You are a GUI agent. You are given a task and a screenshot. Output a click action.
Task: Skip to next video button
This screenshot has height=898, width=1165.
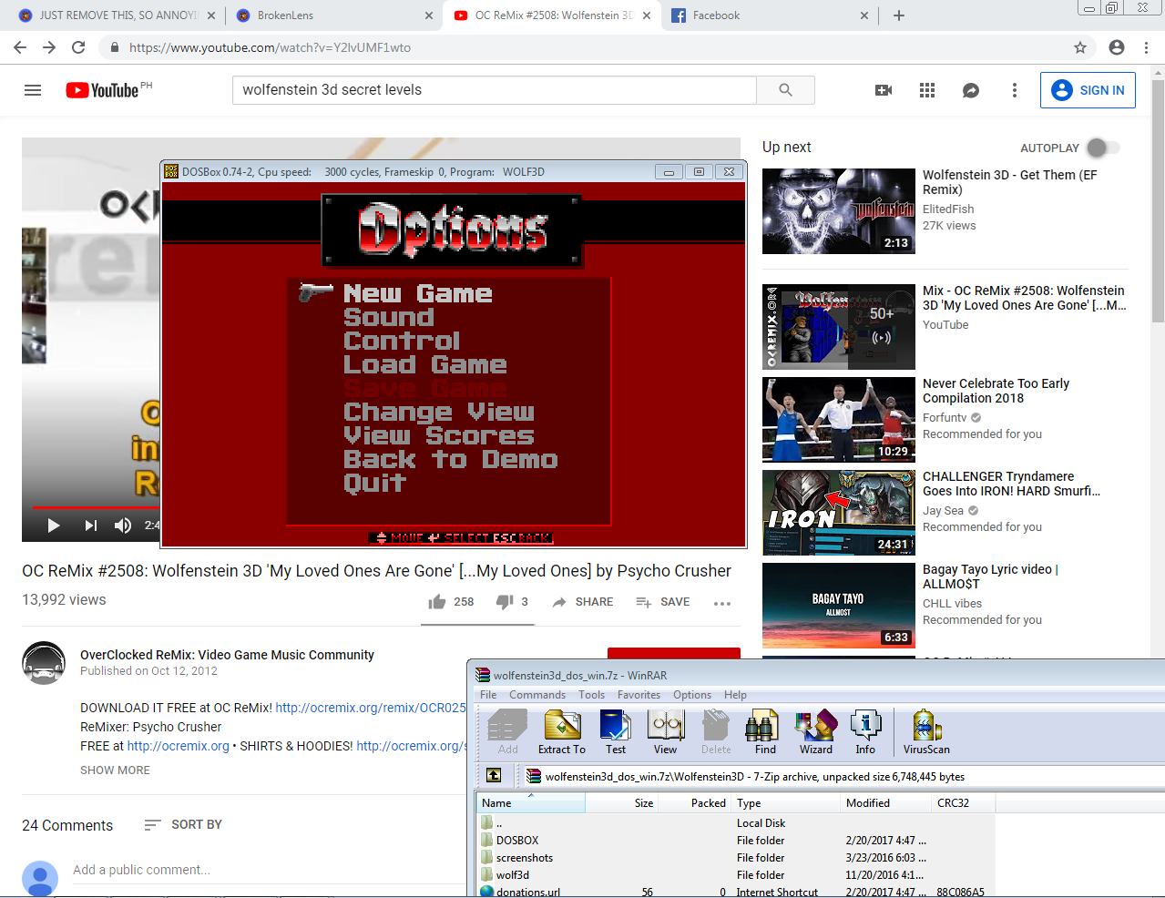point(90,525)
